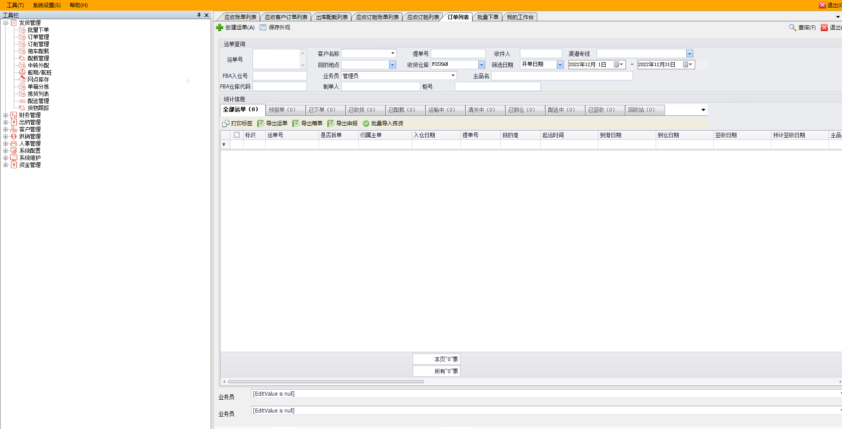Collapse the 发货管理 tree node

5,23
